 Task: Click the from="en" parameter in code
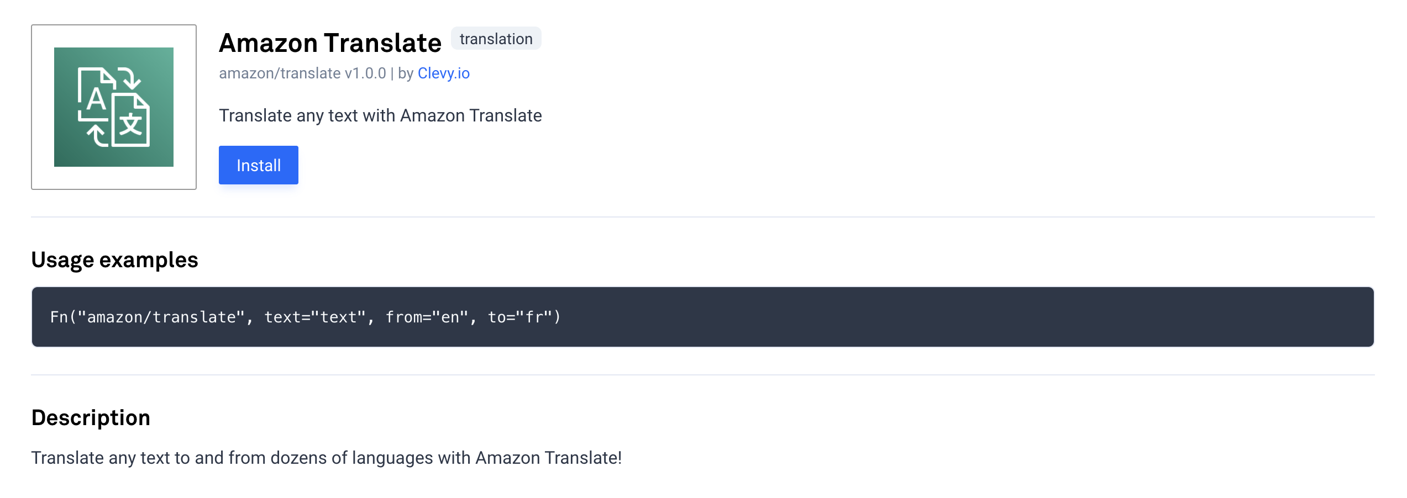click(x=427, y=317)
